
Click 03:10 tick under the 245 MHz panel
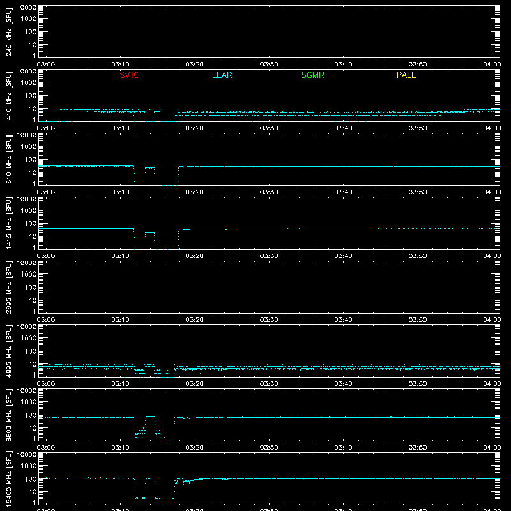click(120, 65)
